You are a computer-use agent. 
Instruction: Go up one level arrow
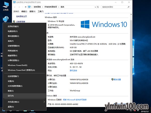pyautogui.click(x=26, y=7)
